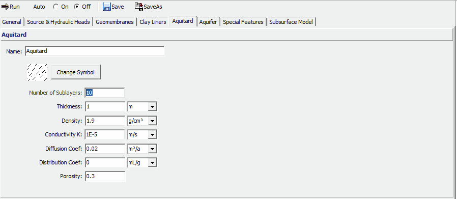Viewport: 457px width, 199px height.
Task: Open the Special Features tab
Action: click(x=243, y=22)
